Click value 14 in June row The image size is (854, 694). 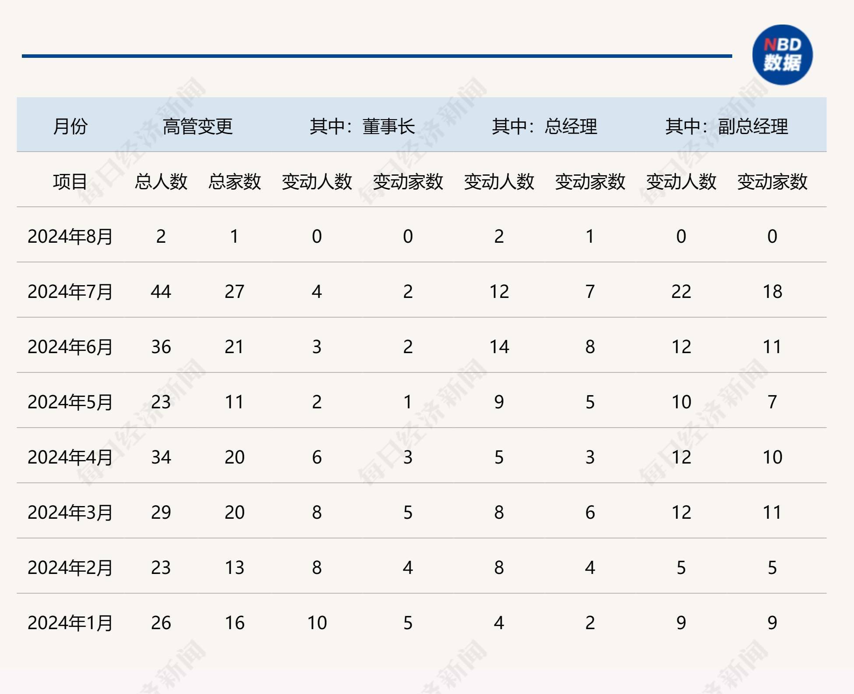click(499, 347)
